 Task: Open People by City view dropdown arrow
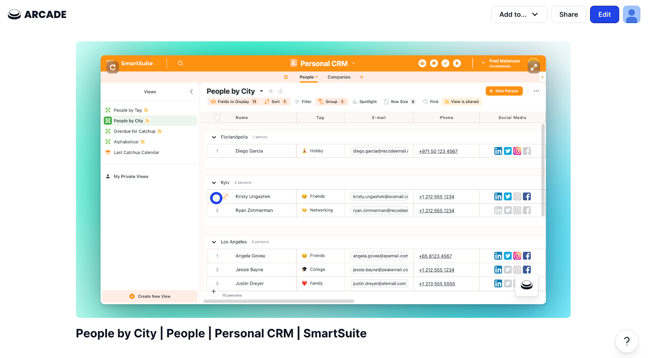tap(262, 91)
